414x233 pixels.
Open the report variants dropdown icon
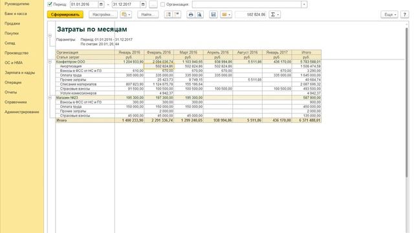click(x=126, y=14)
